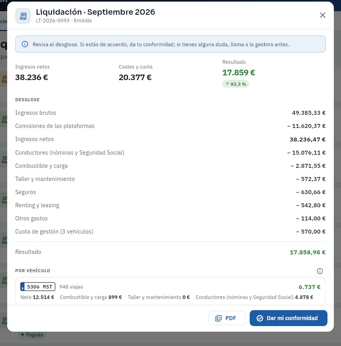Click the LT-2026-0093 · Emitida subtitle
Viewport: 341px width, 346px height.
[64, 20]
